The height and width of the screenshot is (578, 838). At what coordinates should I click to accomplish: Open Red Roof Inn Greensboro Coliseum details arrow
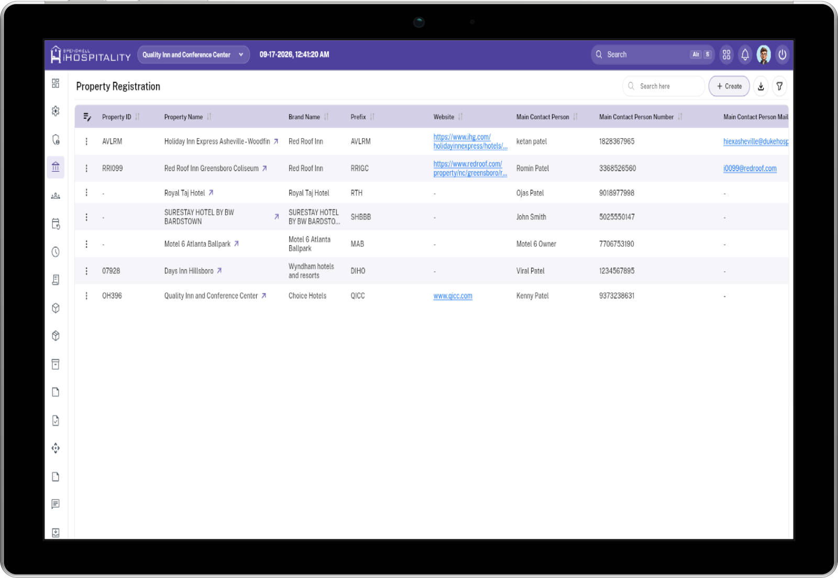coord(264,168)
